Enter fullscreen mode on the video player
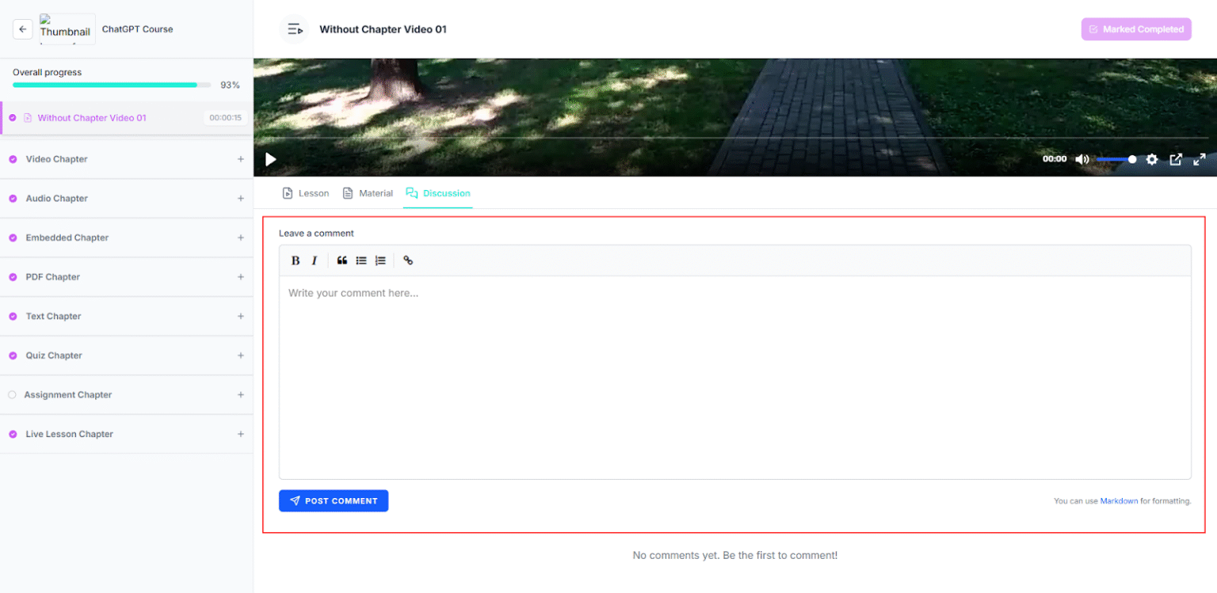Viewport: 1217px width, 593px height. tap(1199, 159)
